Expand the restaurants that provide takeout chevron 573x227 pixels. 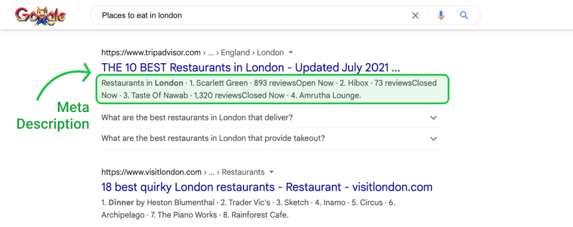433,139
